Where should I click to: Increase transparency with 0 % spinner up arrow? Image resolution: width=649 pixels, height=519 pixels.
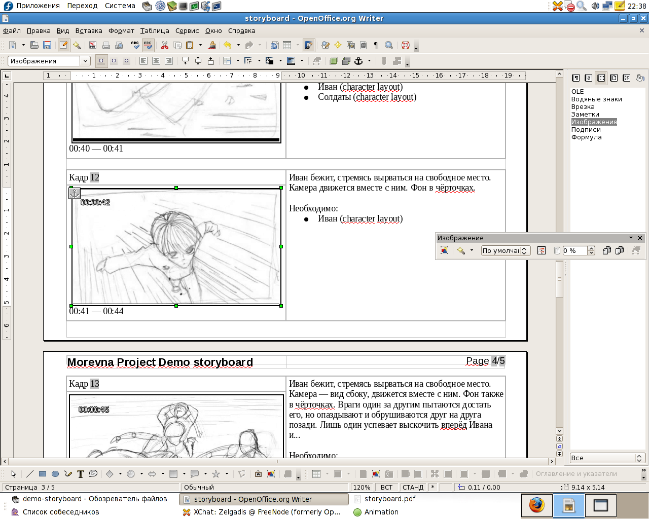pyautogui.click(x=591, y=248)
